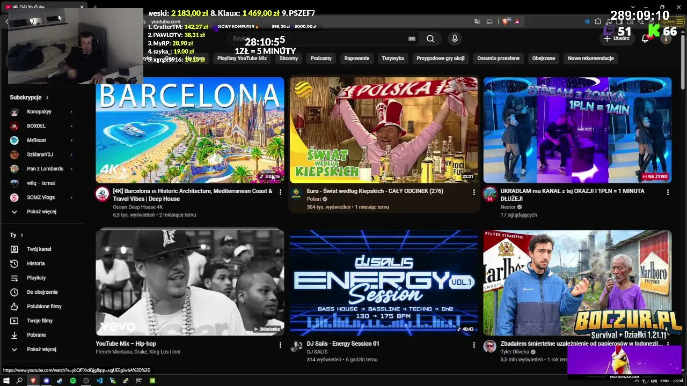Open the wilq – temat subscription
687x386 pixels.
tap(41, 183)
